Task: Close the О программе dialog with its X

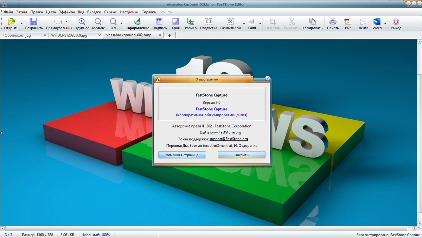Action: pos(268,79)
